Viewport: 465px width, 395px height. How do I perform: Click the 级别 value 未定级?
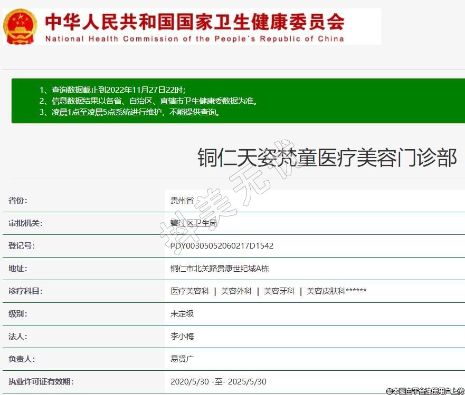tap(182, 314)
